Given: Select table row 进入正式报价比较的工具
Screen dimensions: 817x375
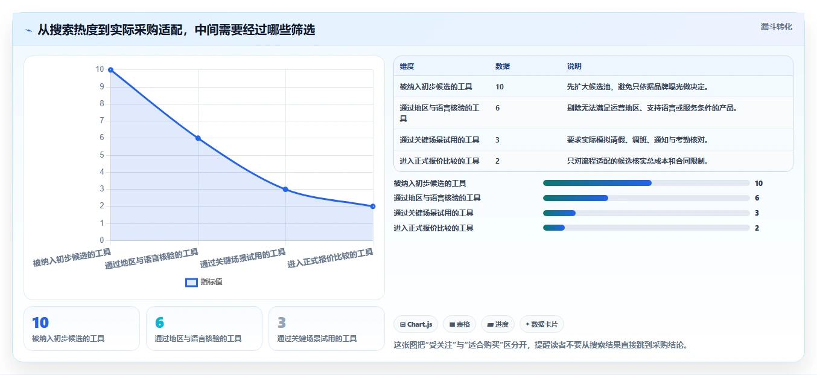Looking at the screenshot, I should 593,161.
